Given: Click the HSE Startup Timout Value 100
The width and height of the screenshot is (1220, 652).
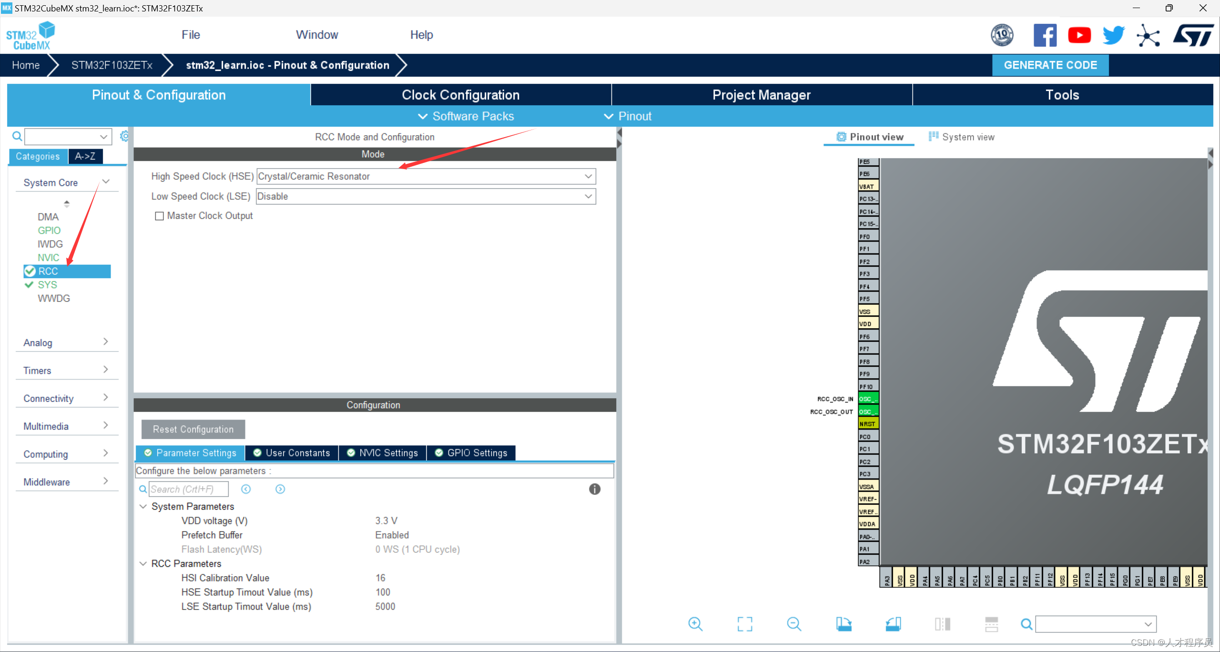Looking at the screenshot, I should [383, 592].
